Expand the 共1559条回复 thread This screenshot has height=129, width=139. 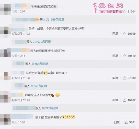pos(55,20)
